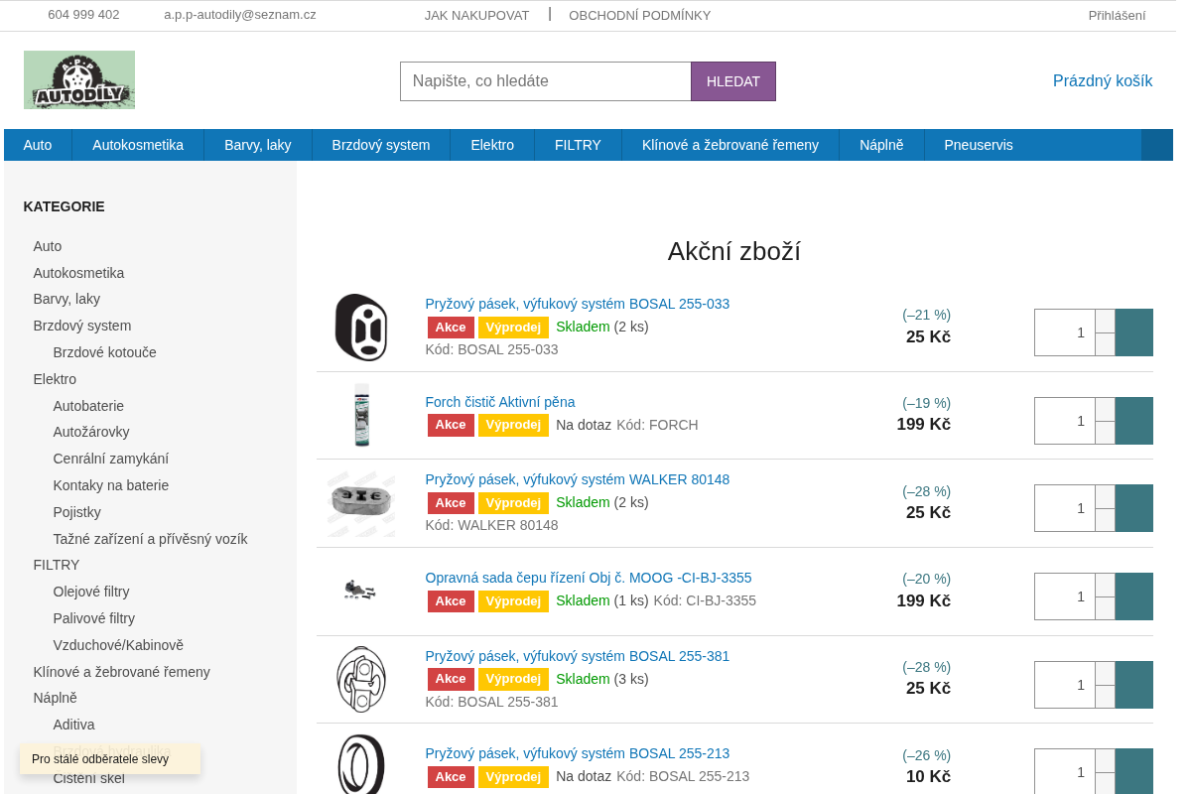The image size is (1191, 794).
Task: Open product link Pryžový pásek WALKER 80148
Action: [x=578, y=479]
